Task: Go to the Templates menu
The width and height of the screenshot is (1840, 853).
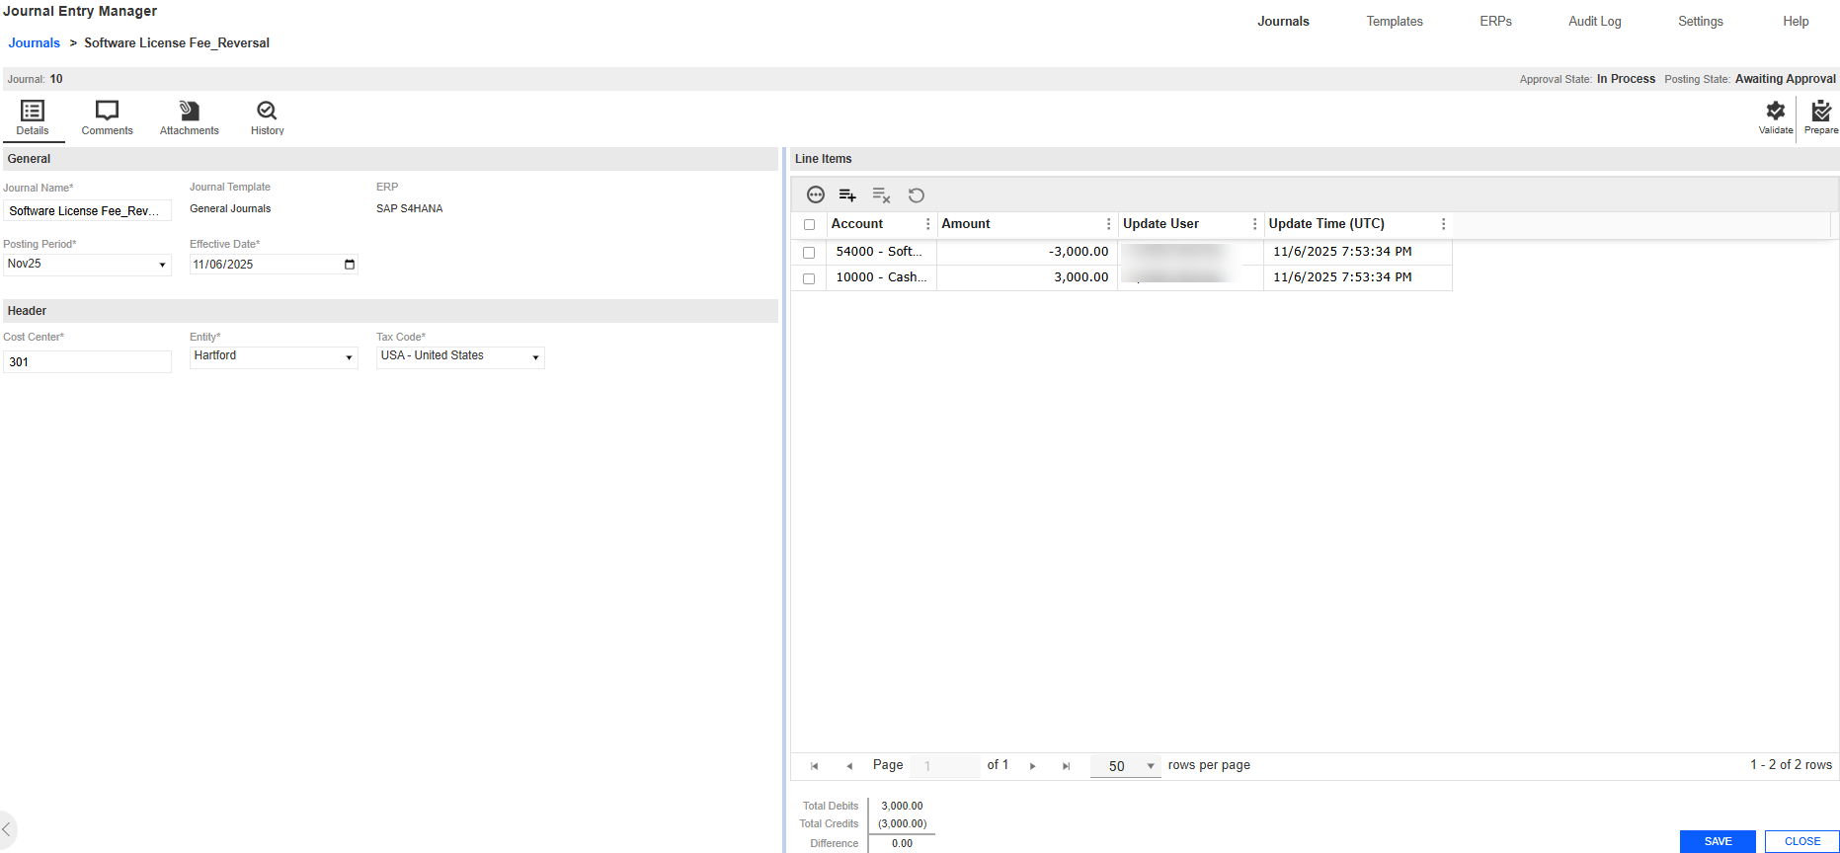Action: pyautogui.click(x=1394, y=22)
